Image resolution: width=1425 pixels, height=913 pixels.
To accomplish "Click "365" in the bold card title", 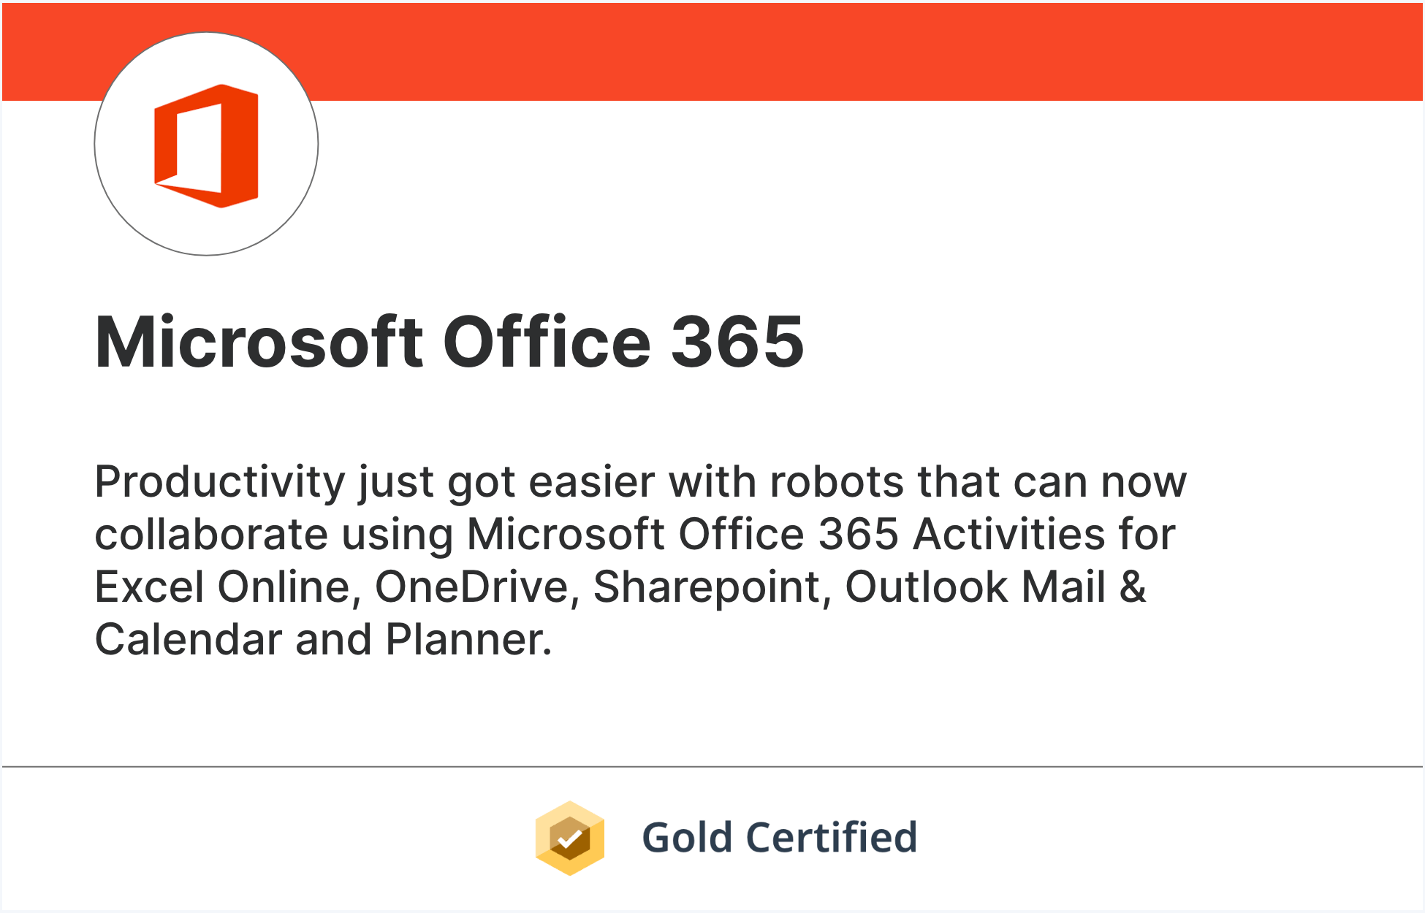I will pos(737,342).
